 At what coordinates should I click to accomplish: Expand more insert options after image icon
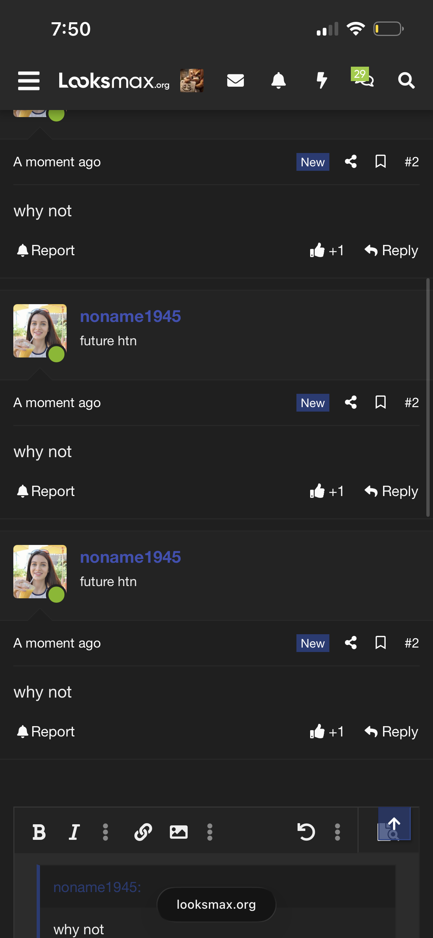pos(210,832)
